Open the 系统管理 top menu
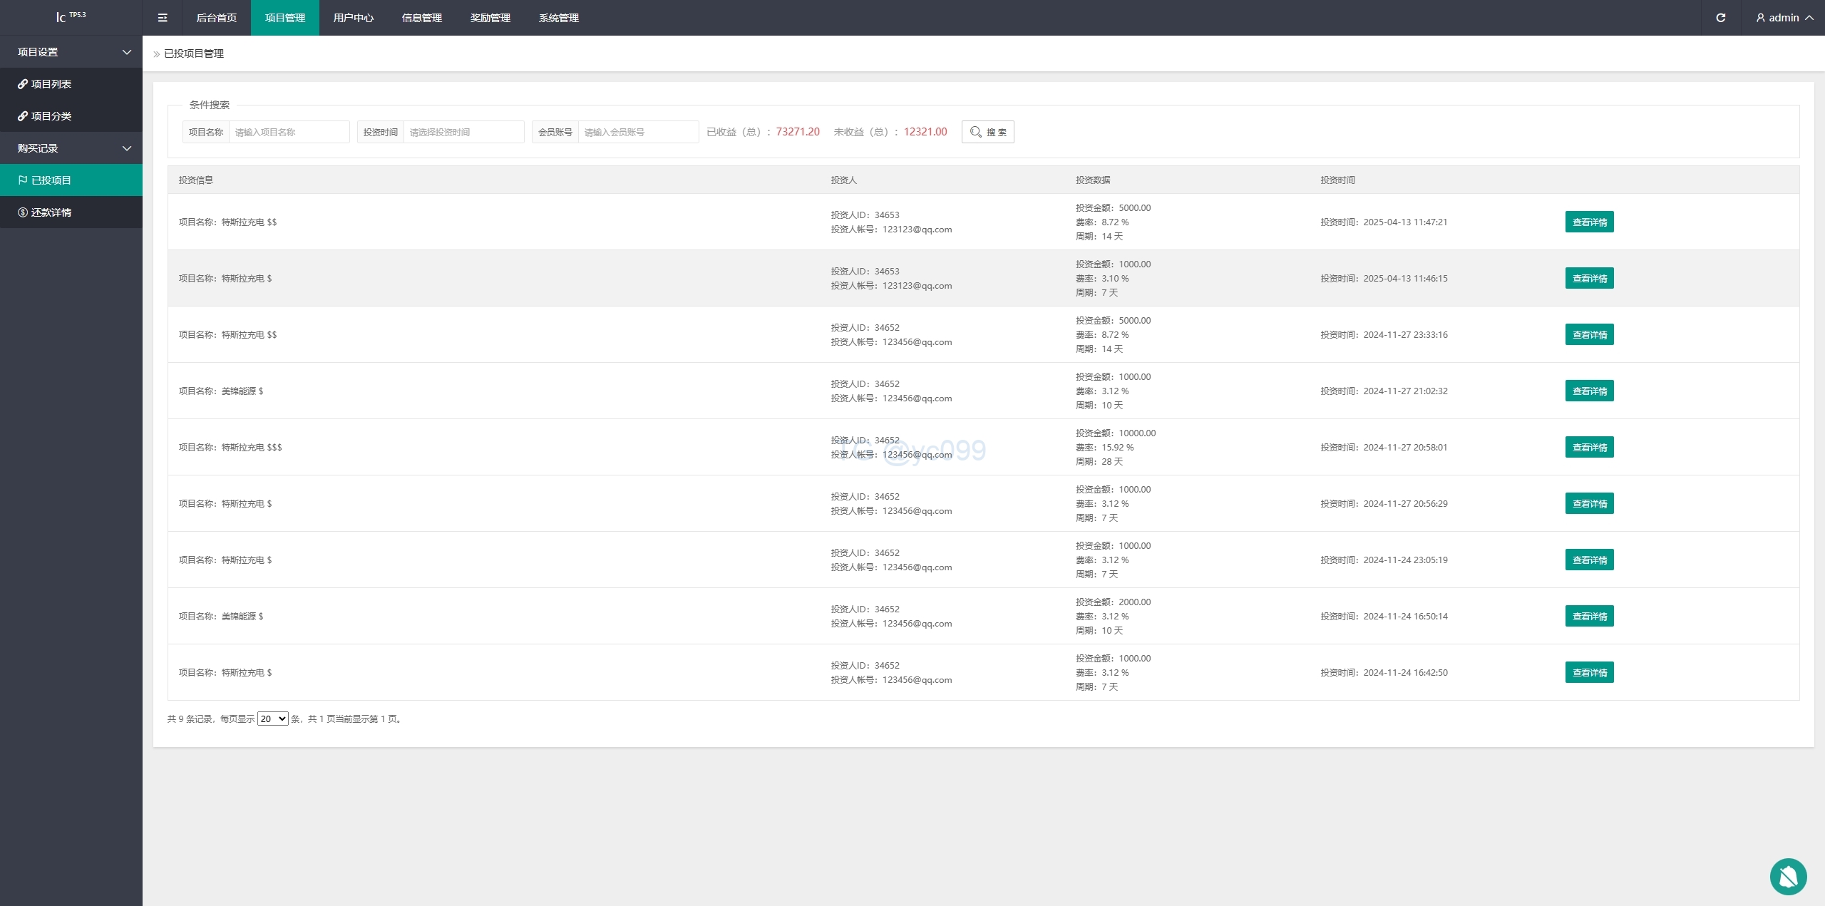 558,18
